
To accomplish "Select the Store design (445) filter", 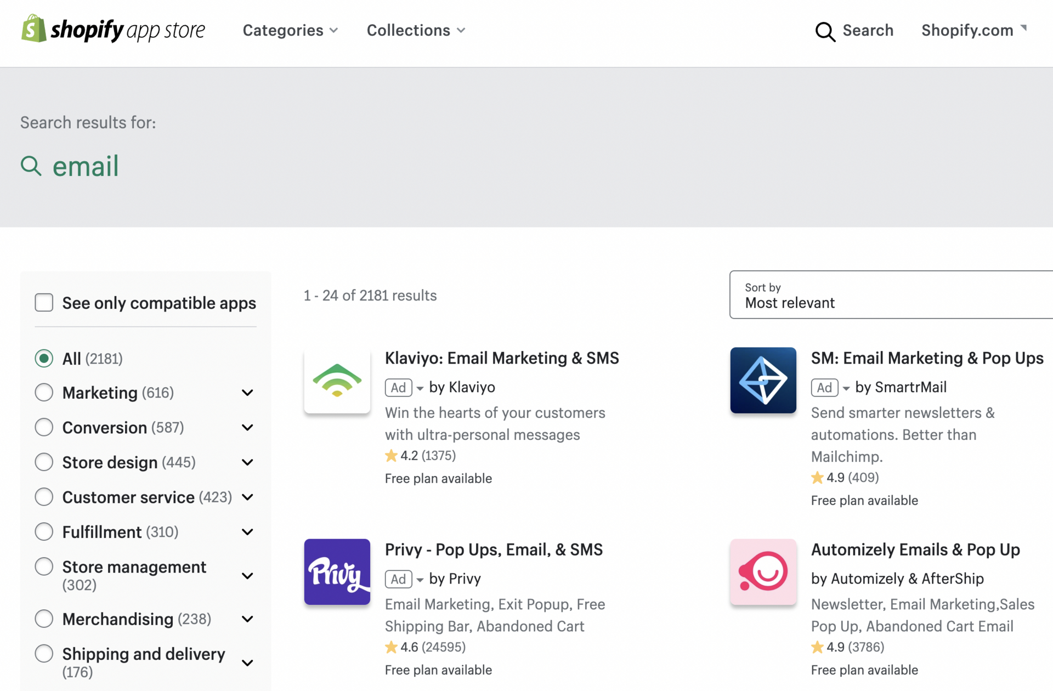I will pyautogui.click(x=44, y=462).
